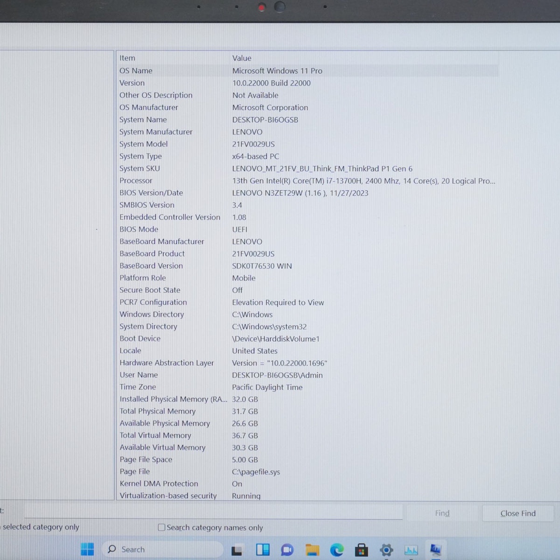
Task: Click the Pacific Daylight Time value
Action: coord(267,387)
